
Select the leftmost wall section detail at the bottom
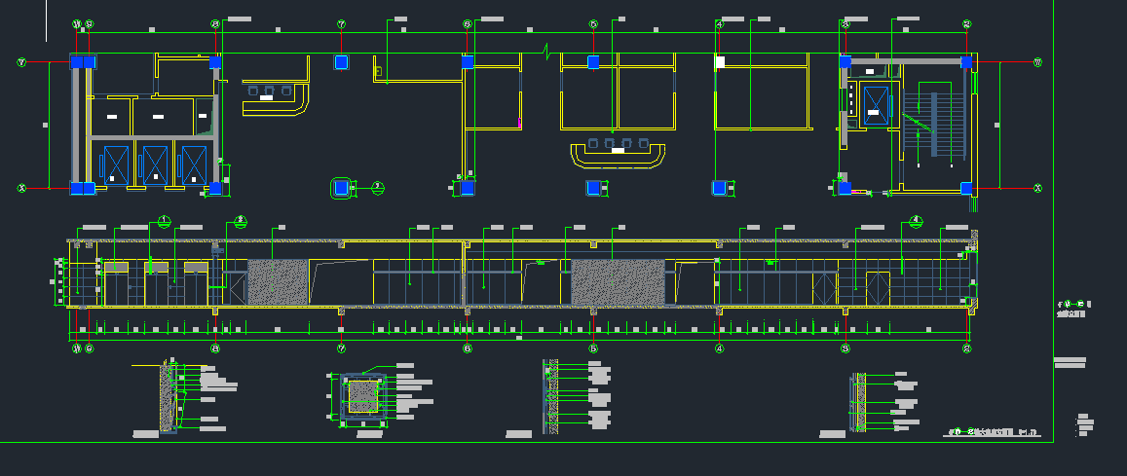(171, 397)
